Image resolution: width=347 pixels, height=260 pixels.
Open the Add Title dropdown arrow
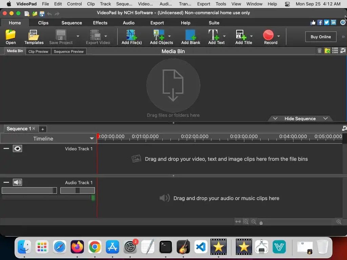(251, 36)
